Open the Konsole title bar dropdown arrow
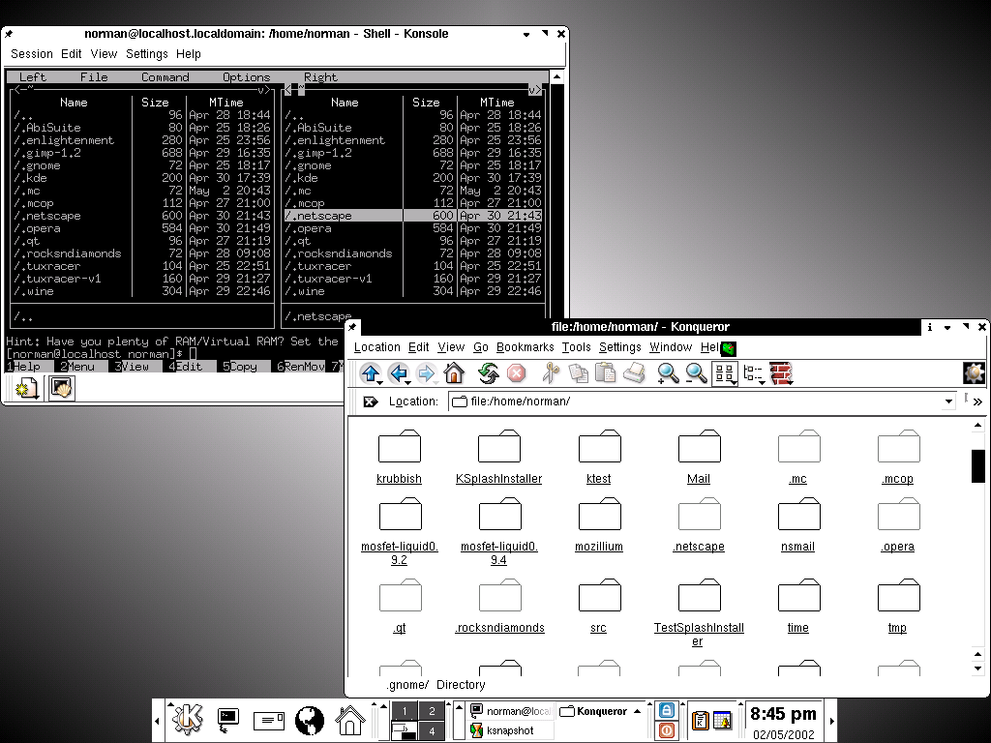Viewport: 991px width, 743px height. 526,34
